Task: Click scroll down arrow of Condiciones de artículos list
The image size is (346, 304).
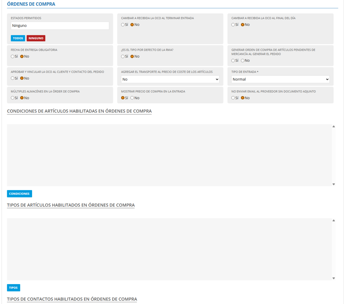Action: click(334, 184)
